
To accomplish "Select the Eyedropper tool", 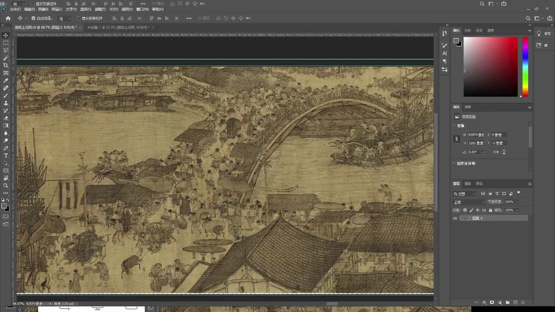I will pos(6,81).
